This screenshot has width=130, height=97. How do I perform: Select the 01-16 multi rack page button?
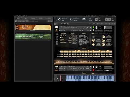tap(94, 24)
